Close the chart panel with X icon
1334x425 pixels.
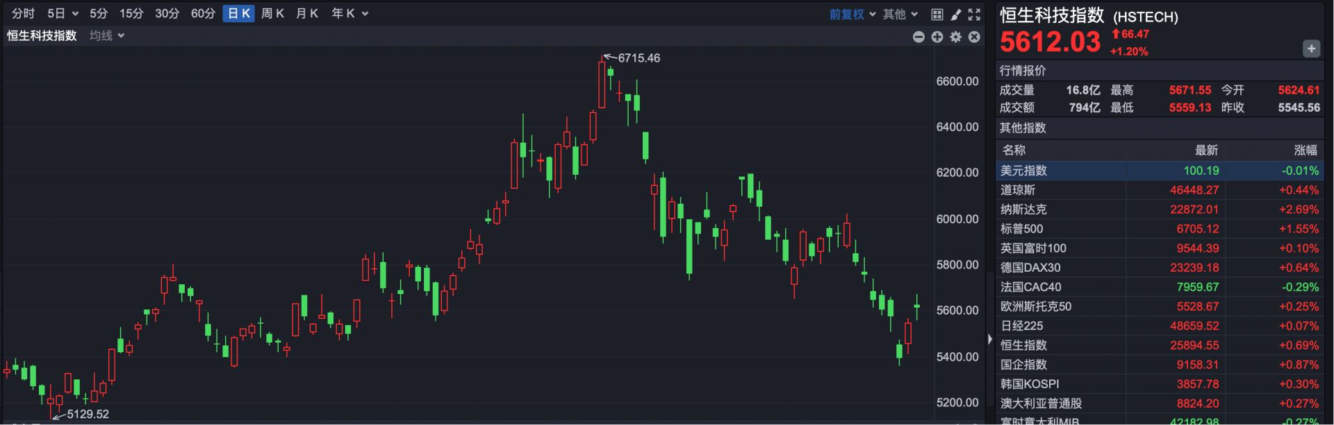[x=974, y=37]
